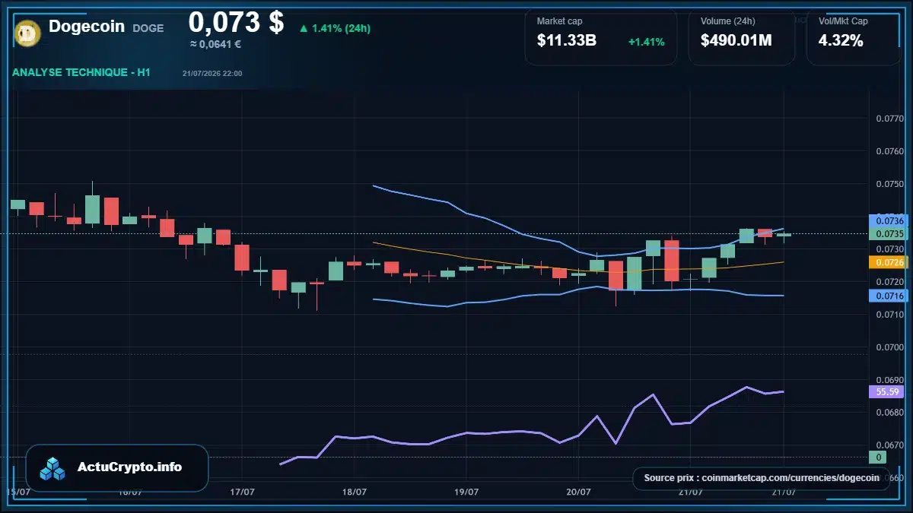
Task: Select the Dogecoin title text
Action: [87, 27]
